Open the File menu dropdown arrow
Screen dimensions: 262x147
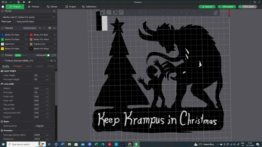[x=11, y=2]
